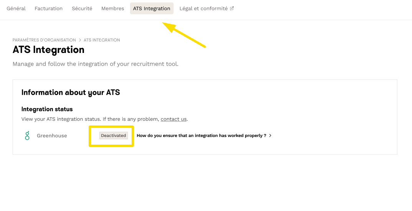Go to the Sécurité tab
The height and width of the screenshot is (211, 412).
82,8
